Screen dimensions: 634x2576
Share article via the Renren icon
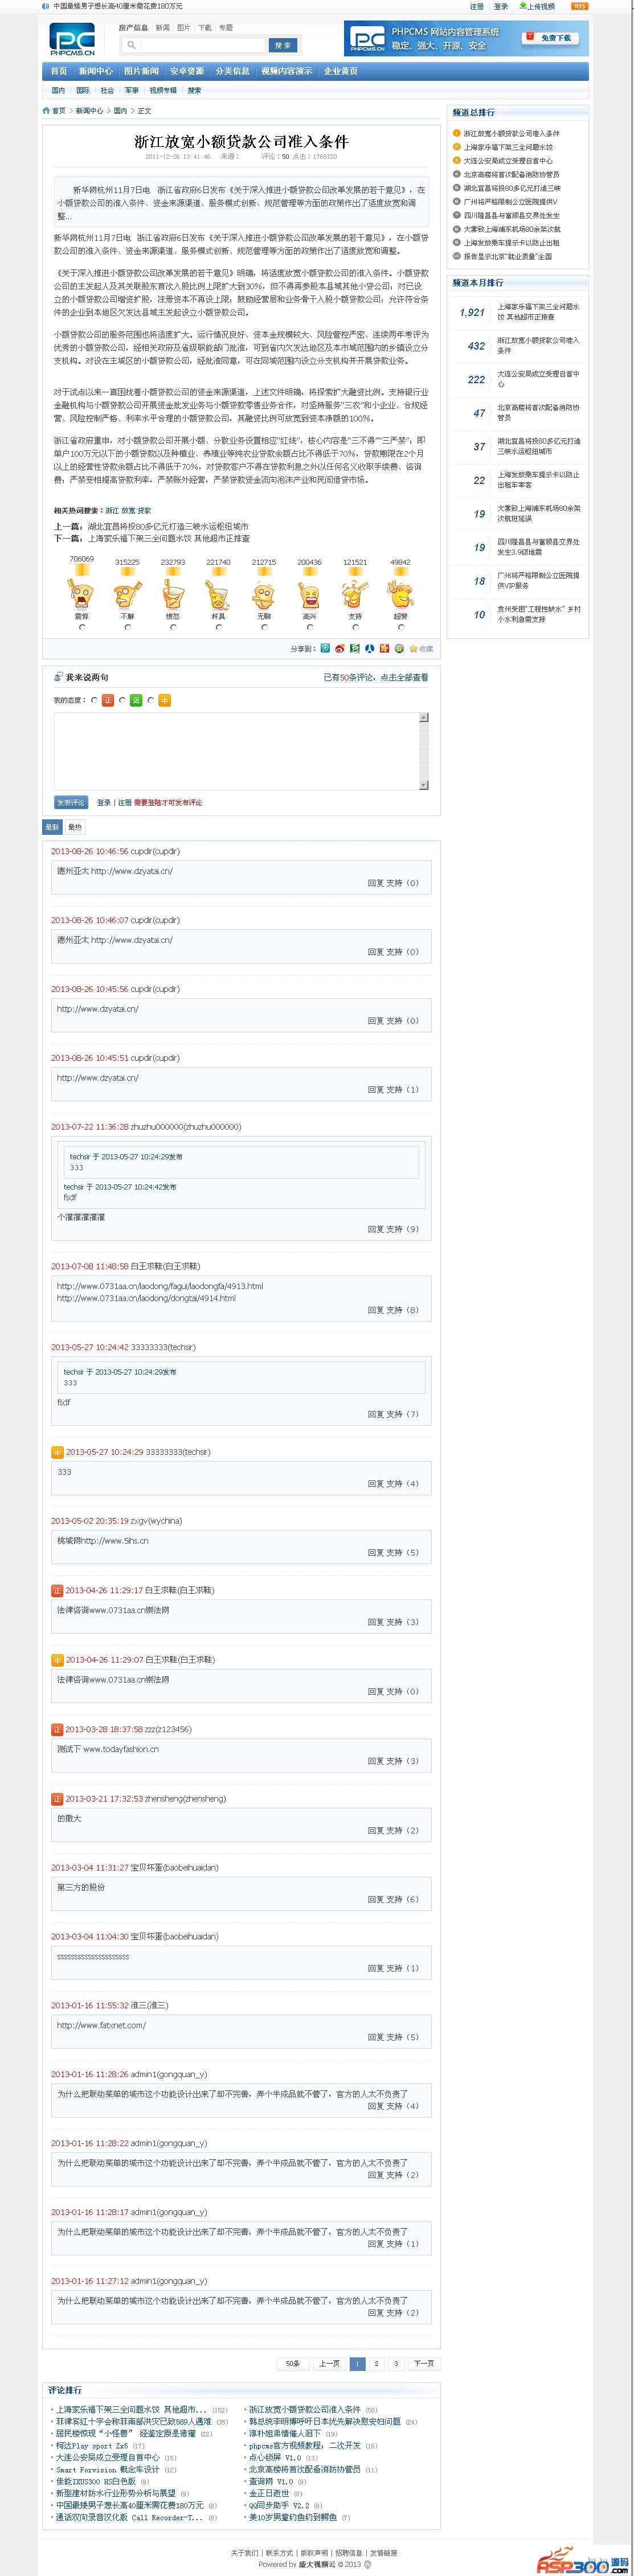click(x=370, y=649)
